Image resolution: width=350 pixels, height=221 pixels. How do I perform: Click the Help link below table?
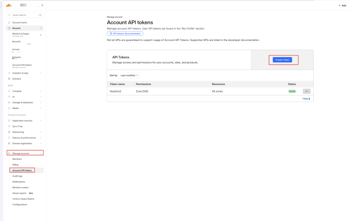pos(306,99)
